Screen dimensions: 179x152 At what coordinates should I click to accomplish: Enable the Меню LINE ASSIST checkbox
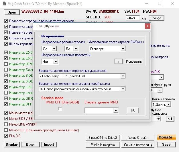pyautogui.click(x=6, y=124)
